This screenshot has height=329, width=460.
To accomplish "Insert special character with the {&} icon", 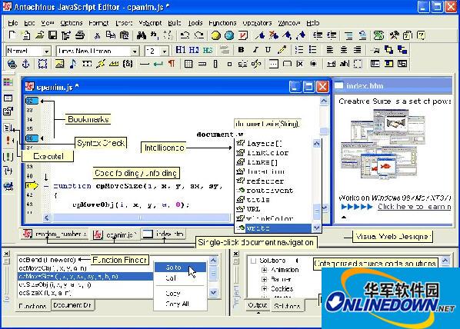I will (x=128, y=64).
